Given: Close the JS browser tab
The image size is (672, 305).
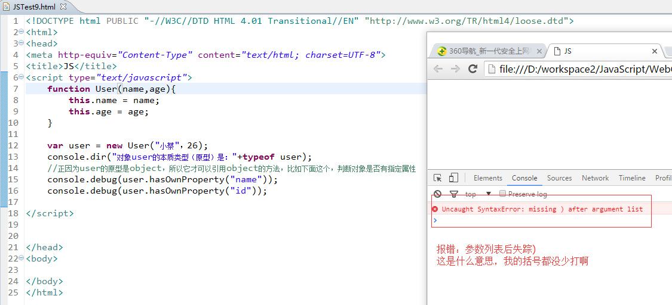Looking at the screenshot, I should click(x=655, y=51).
